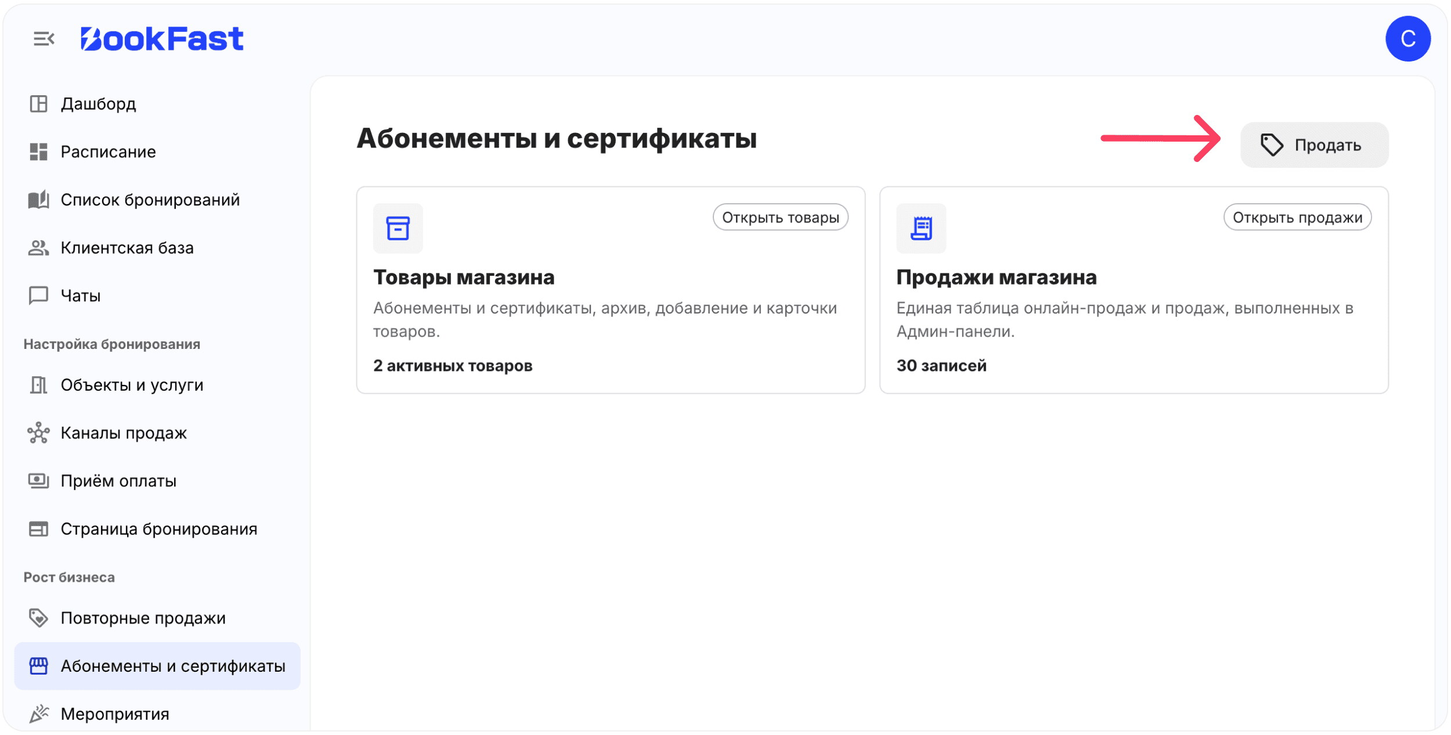Open Каналы продаж settings

click(x=157, y=433)
